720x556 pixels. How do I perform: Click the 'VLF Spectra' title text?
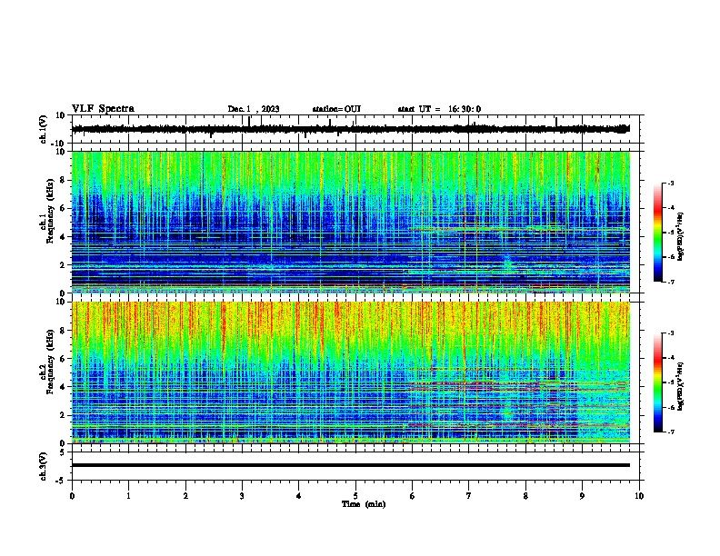coord(103,109)
